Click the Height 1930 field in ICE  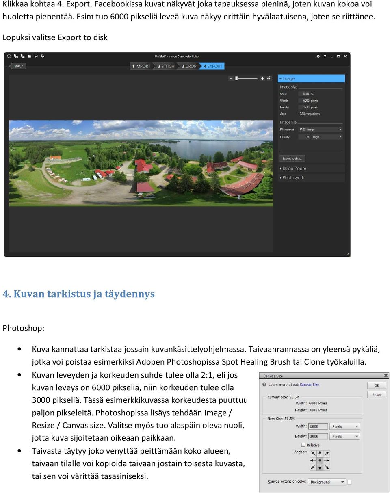[x=304, y=107]
